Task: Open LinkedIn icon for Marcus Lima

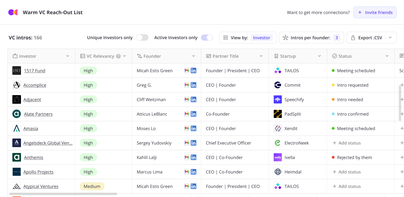Action: tap(194, 172)
